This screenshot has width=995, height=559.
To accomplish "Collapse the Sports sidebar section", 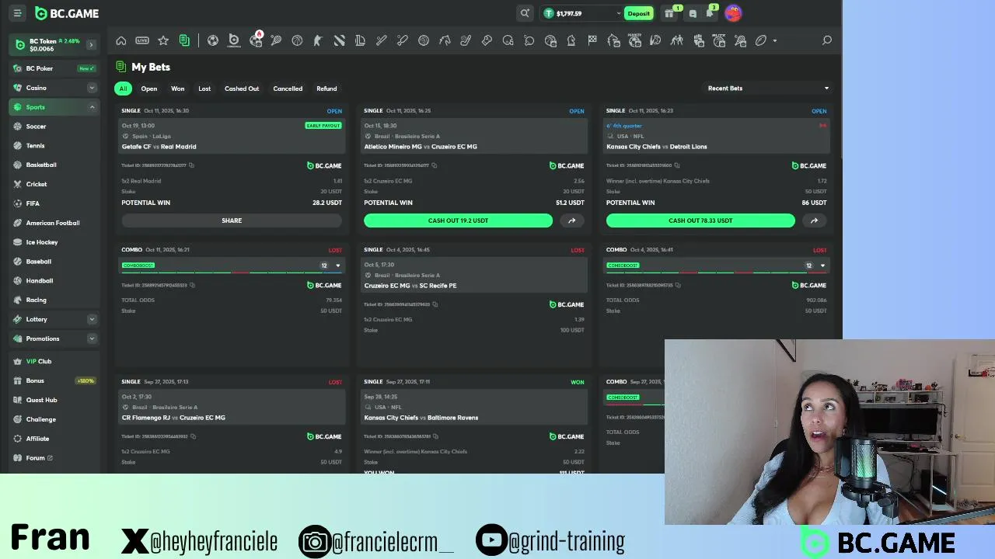I will coord(92,107).
